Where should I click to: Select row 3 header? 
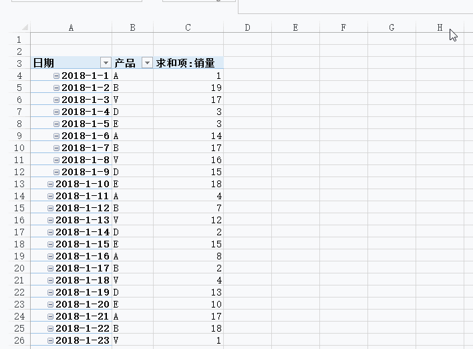click(x=19, y=63)
